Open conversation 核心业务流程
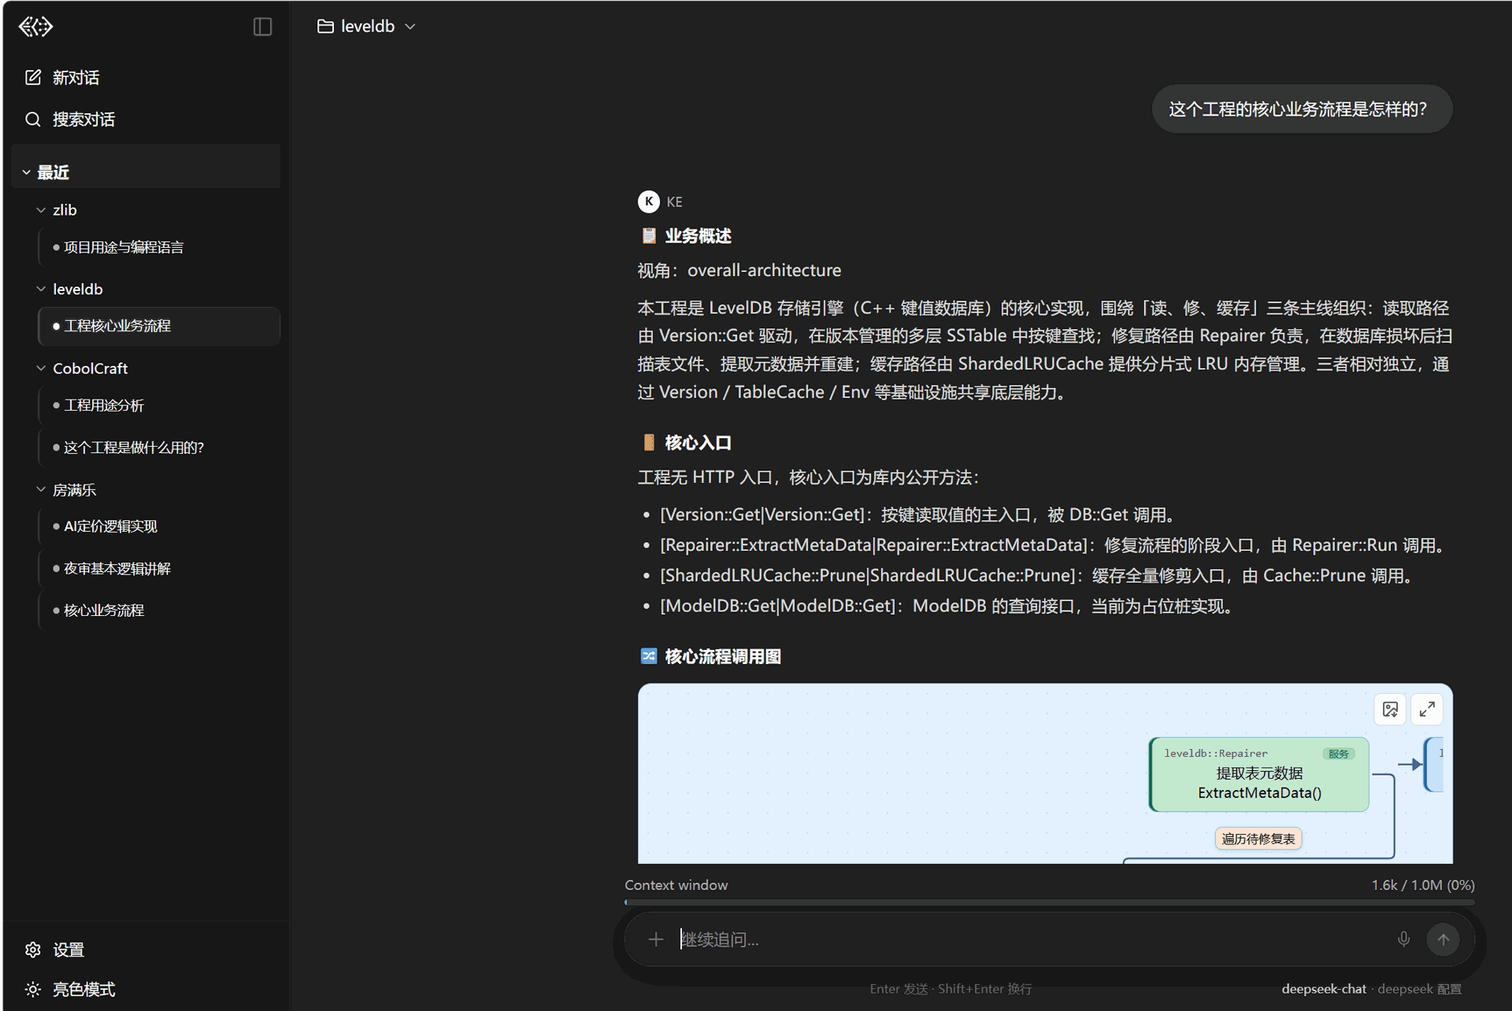 point(159,610)
